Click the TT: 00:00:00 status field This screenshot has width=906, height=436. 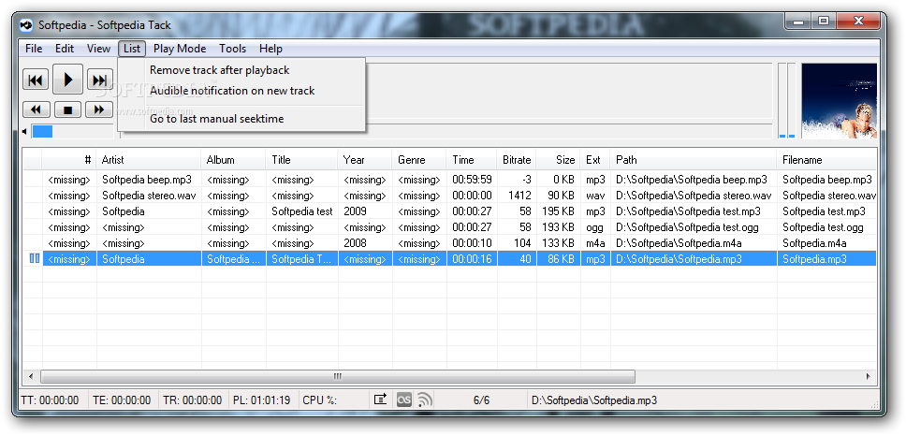(x=51, y=400)
